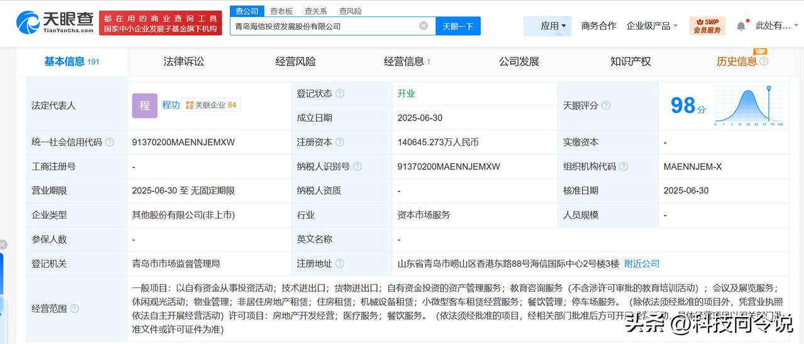Open legal representative 程功 link
The width and height of the screenshot is (804, 344).
click(171, 105)
